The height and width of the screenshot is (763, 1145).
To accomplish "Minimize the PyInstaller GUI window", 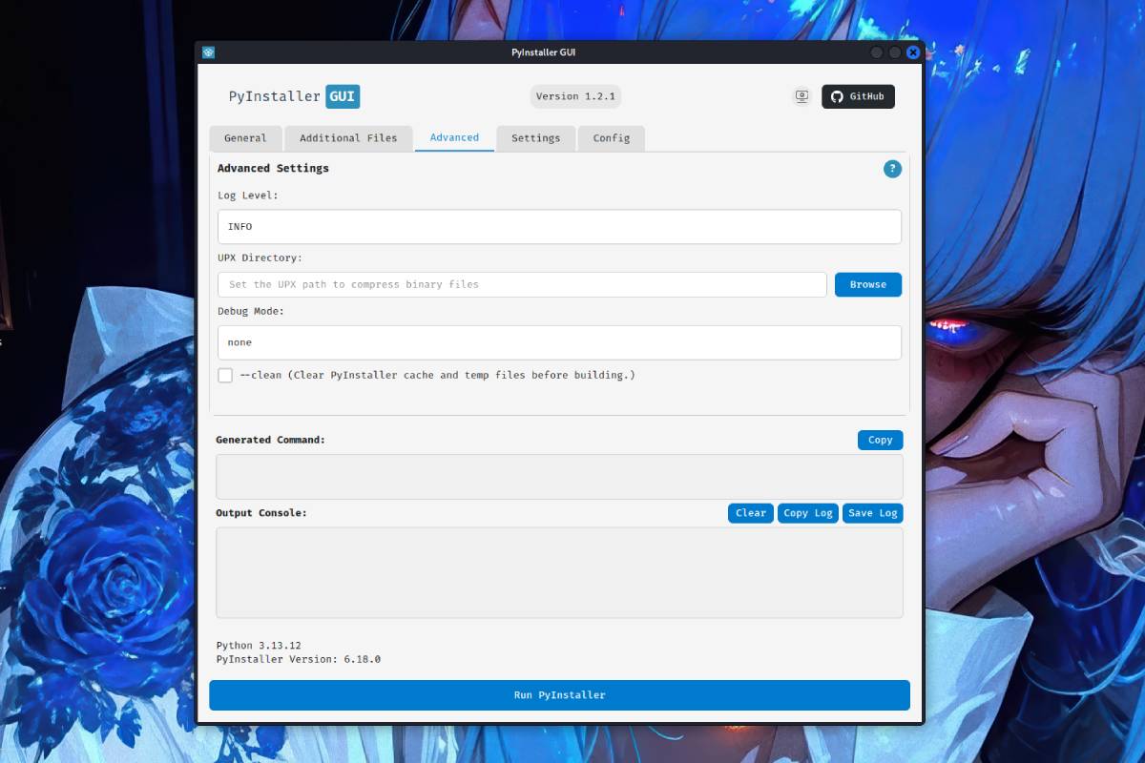I will (x=877, y=52).
